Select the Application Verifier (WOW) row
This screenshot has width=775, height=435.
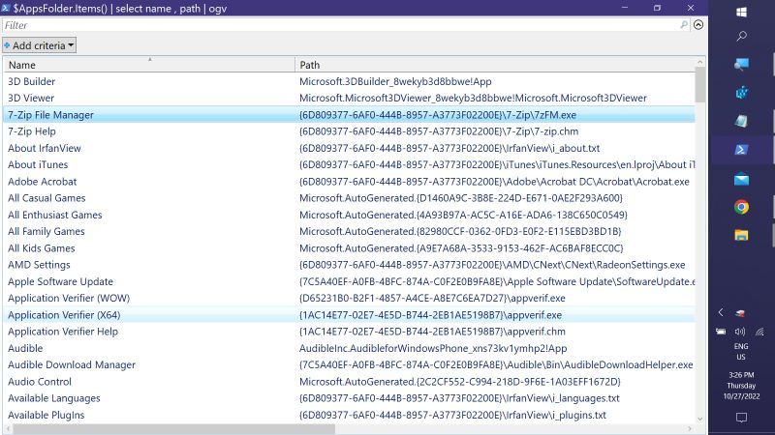click(x=349, y=298)
